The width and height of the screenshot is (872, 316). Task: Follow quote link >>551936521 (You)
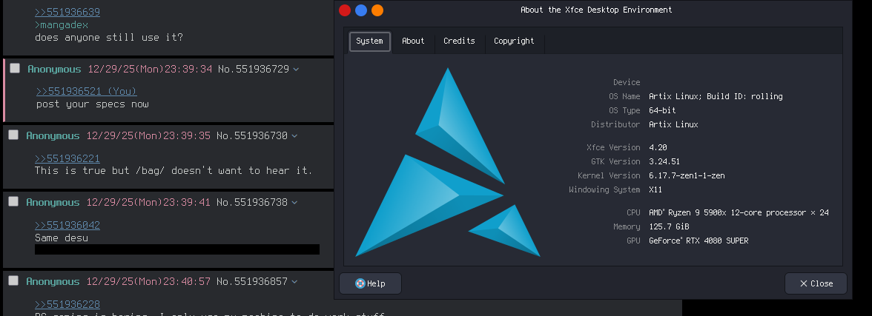coord(87,92)
